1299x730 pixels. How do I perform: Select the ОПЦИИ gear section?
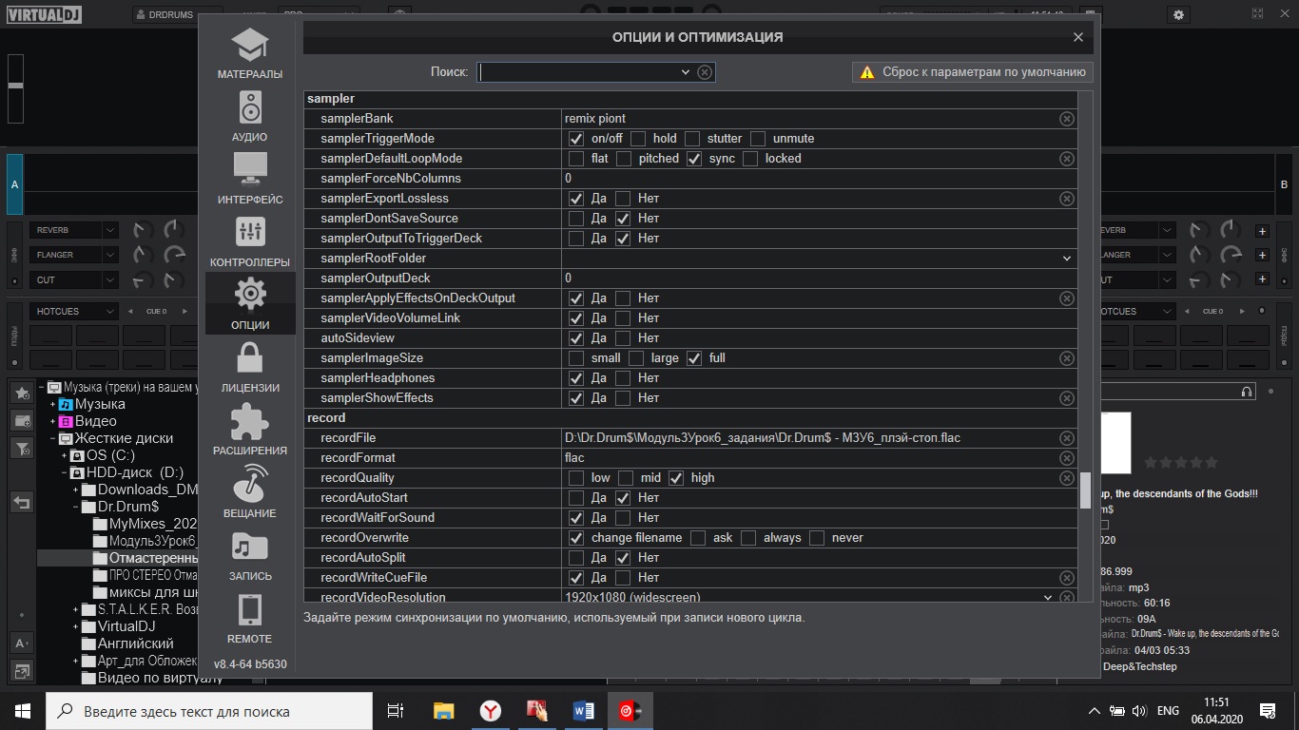(x=250, y=304)
